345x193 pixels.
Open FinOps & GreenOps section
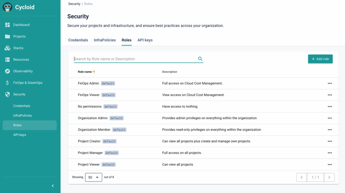pos(28,83)
